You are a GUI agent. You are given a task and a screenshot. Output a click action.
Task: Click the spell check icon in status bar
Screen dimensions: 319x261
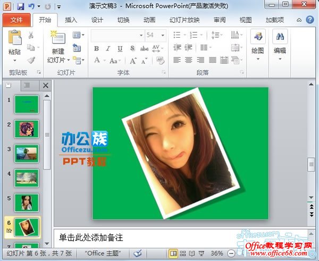tap(138, 254)
